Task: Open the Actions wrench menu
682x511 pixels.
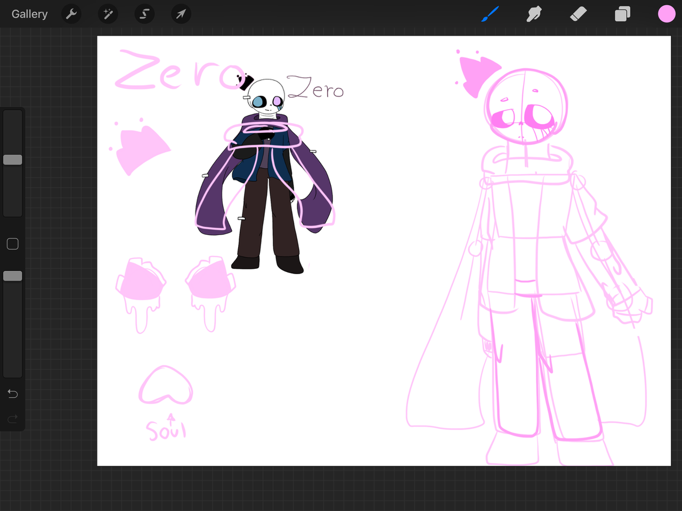Action: point(71,14)
